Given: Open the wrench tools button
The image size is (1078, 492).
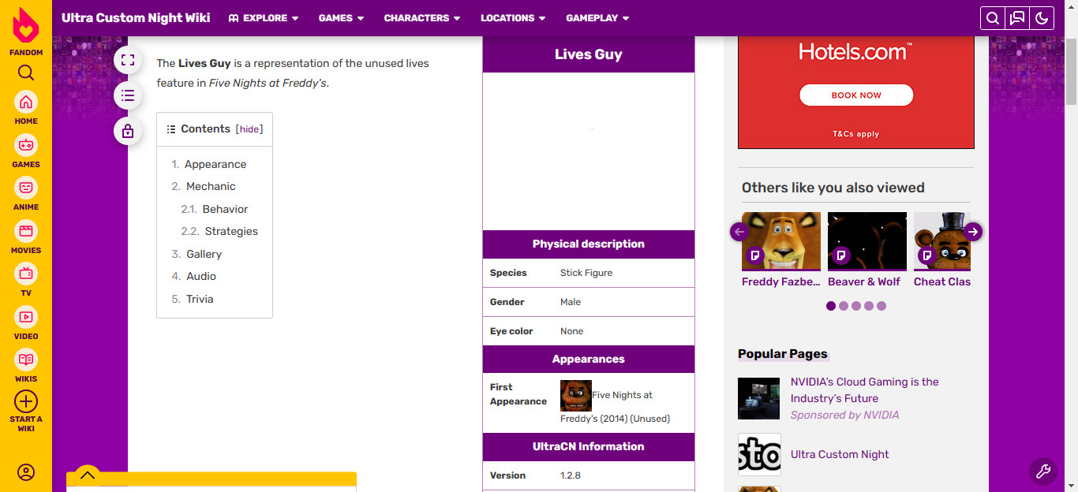Looking at the screenshot, I should [x=1042, y=471].
